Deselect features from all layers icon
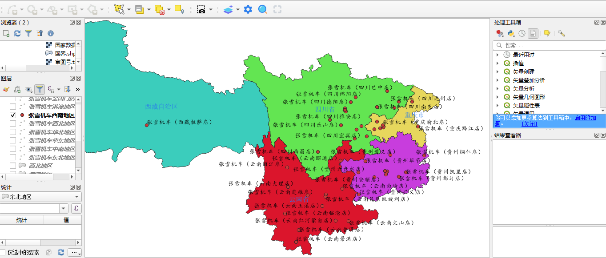This screenshot has width=606, height=258. pos(160,9)
